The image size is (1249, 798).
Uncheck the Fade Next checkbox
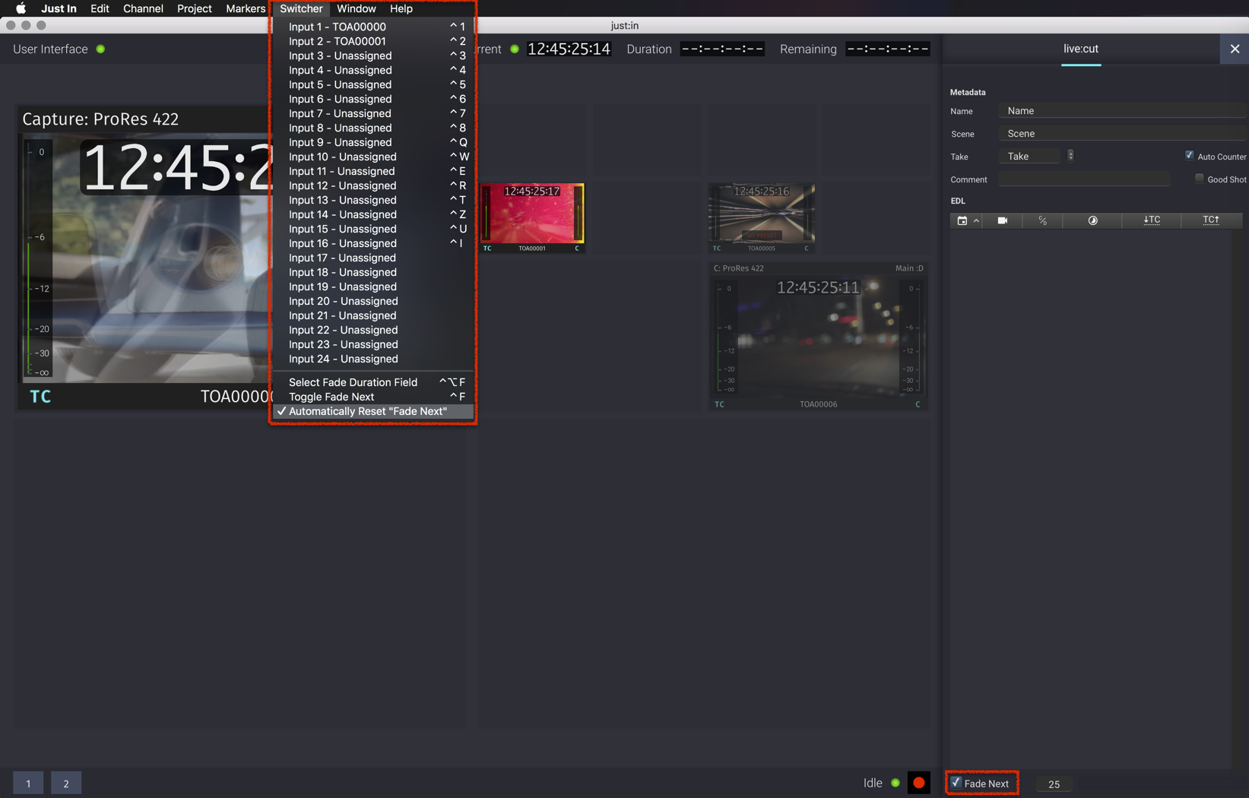pos(956,783)
